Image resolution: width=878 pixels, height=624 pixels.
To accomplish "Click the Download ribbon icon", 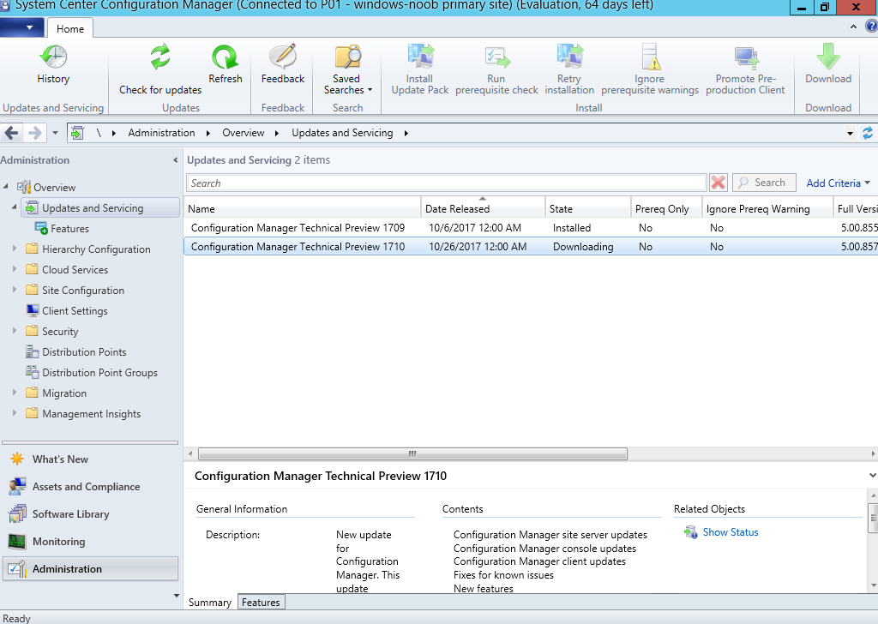I will pyautogui.click(x=828, y=56).
